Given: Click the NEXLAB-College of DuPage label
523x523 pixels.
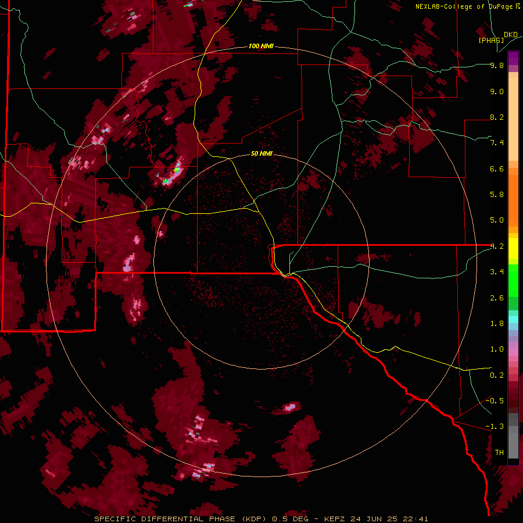Looking at the screenshot, I should [464, 6].
